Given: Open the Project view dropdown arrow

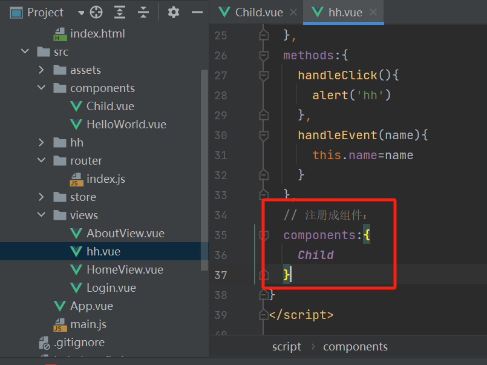Looking at the screenshot, I should pos(81,13).
